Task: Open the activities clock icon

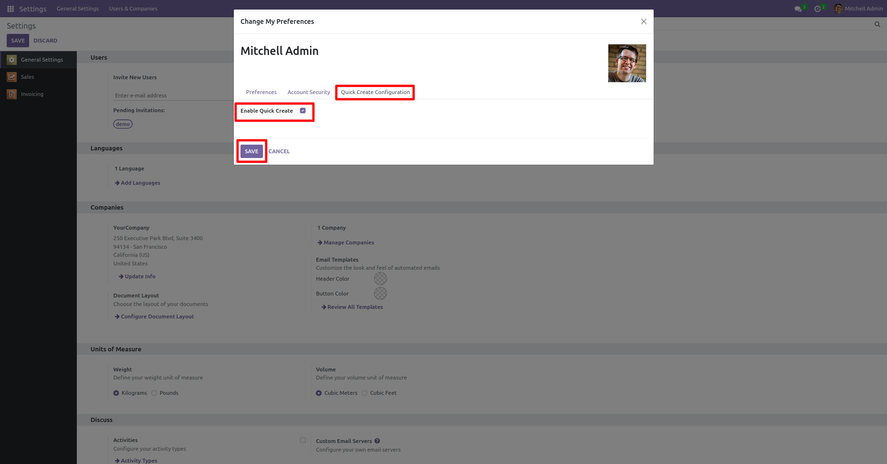Action: tap(817, 9)
